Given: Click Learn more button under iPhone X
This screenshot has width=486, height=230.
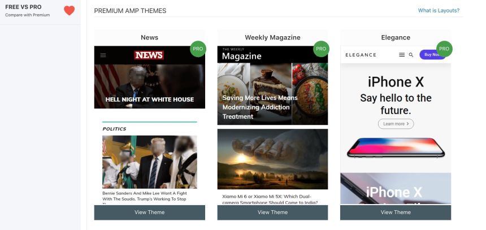Looking at the screenshot, I should pos(396,124).
